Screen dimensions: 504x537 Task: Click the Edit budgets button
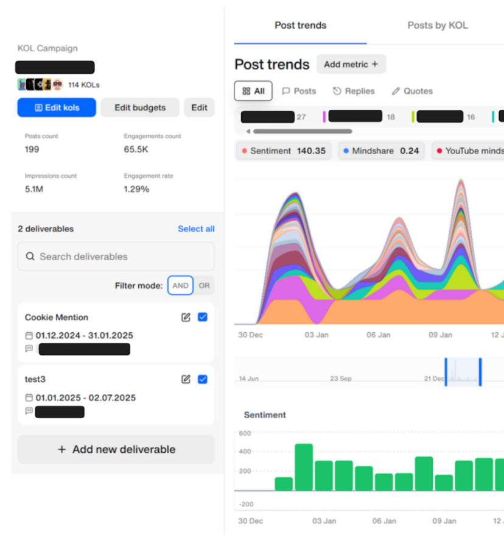point(139,107)
